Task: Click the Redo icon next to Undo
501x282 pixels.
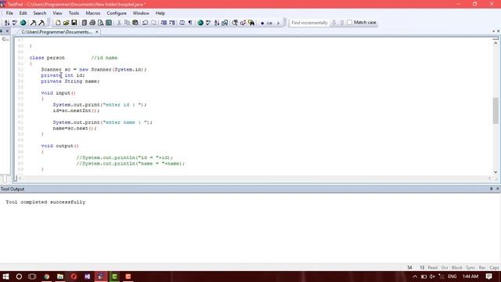Action: click(153, 23)
